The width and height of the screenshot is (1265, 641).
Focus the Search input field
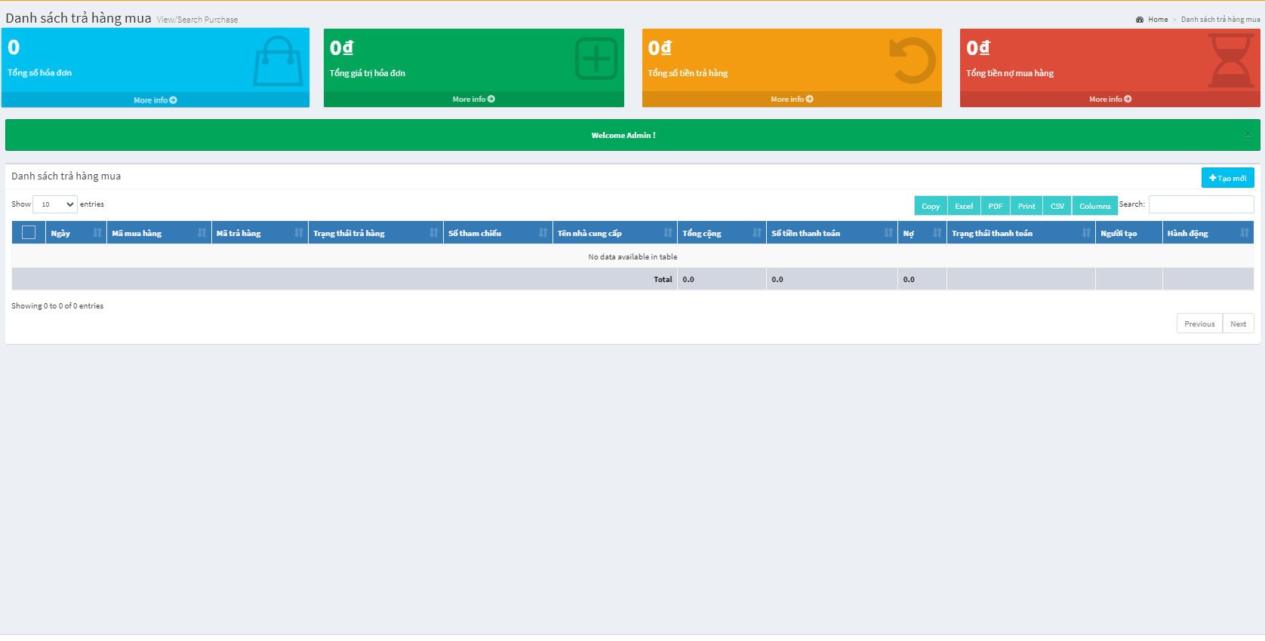click(1202, 204)
